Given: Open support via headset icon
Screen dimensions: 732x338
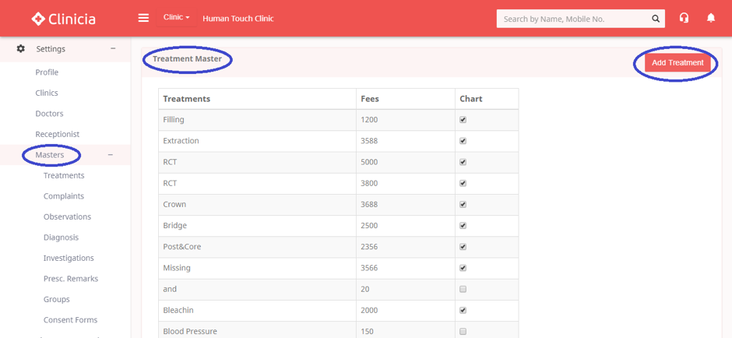Looking at the screenshot, I should [x=684, y=18].
